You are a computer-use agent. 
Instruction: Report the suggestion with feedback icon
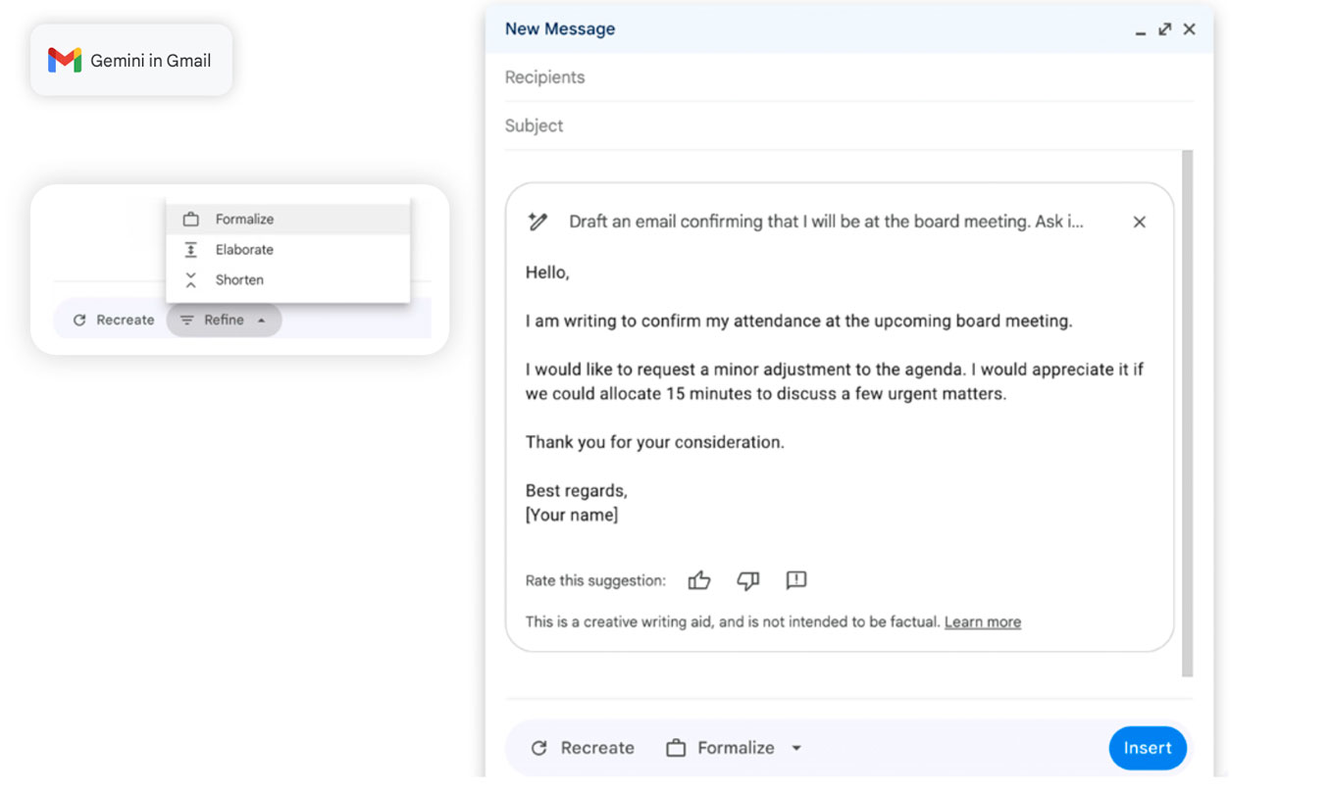tap(796, 581)
